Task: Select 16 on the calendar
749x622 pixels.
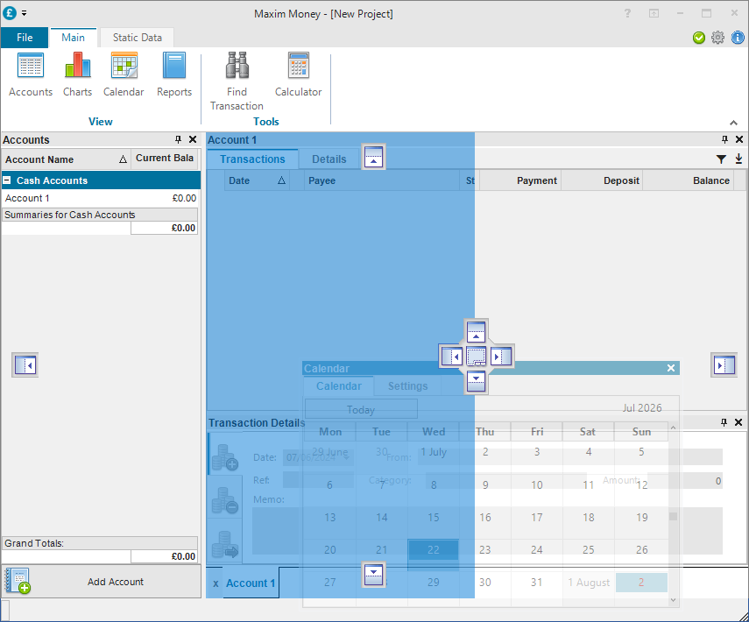Action: 484,518
